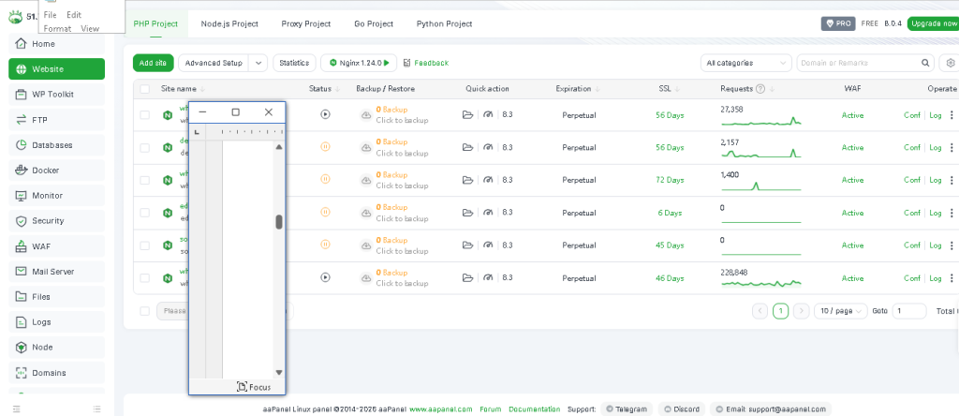Click scroll-down arrow in small window
Viewport: 959px width, 416px height.
point(279,372)
